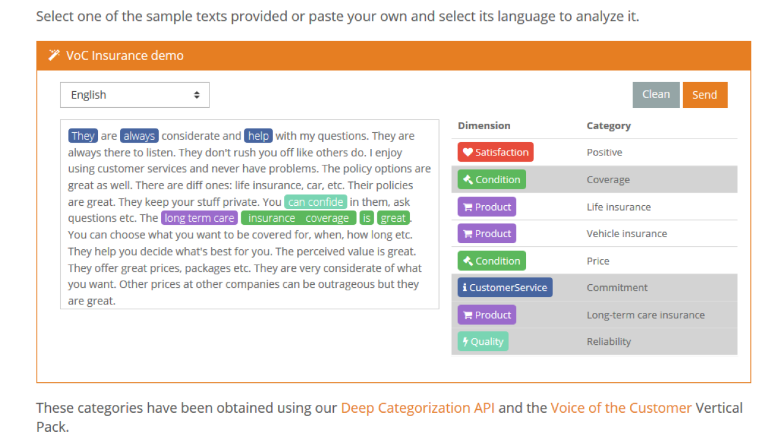Open the Deep Categorization API link
This screenshot has height=441, width=784.
418,408
